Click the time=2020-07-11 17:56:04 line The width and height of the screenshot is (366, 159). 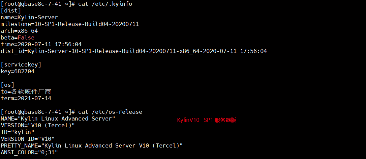point(41,45)
